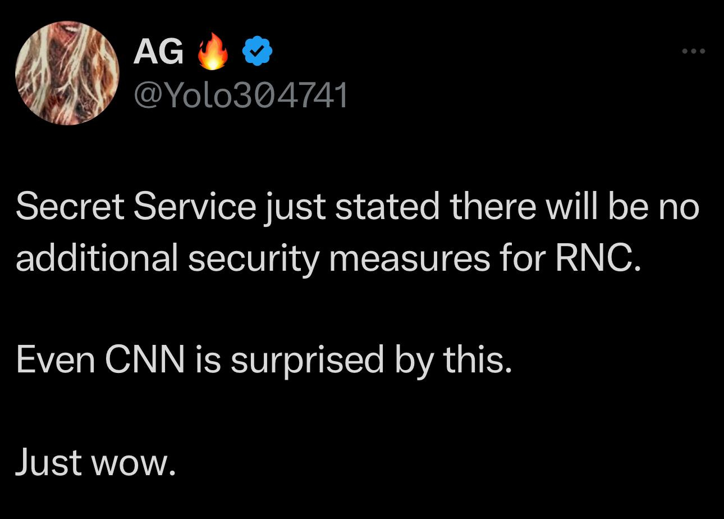
Task: Click the "Just wow." line
Action: tap(95, 462)
